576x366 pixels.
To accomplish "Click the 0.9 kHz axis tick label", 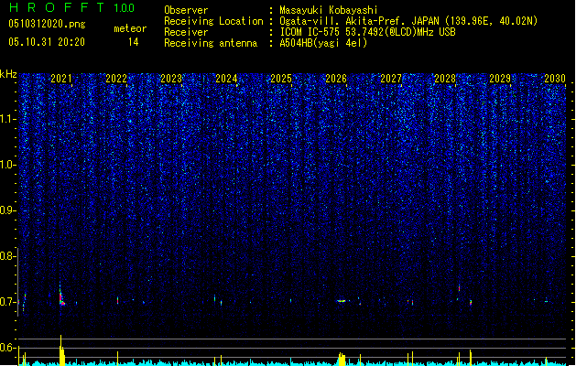I will point(7,210).
